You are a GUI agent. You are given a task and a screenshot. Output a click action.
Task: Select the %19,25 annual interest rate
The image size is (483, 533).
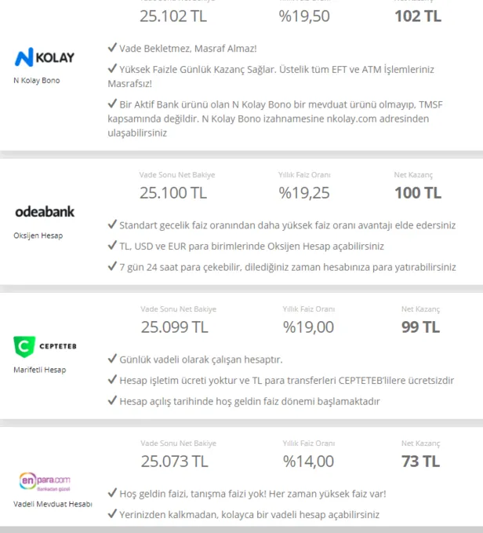[304, 192]
